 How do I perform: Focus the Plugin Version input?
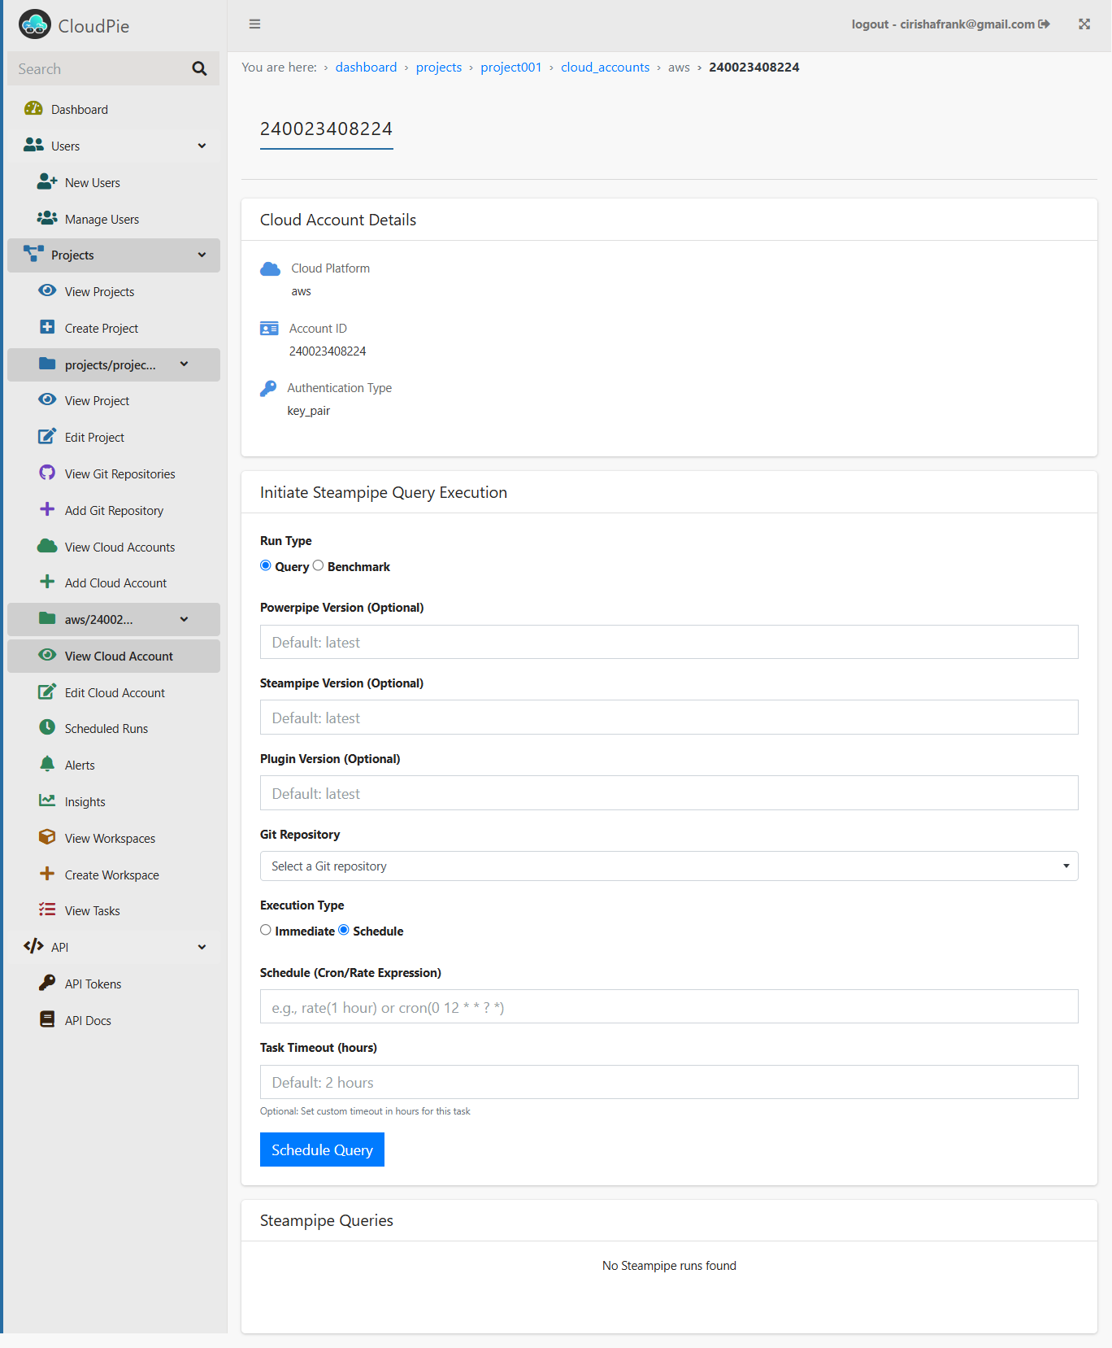[x=669, y=793]
